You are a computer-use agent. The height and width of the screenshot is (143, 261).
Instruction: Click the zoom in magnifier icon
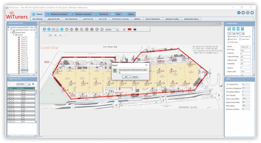click(x=49, y=29)
